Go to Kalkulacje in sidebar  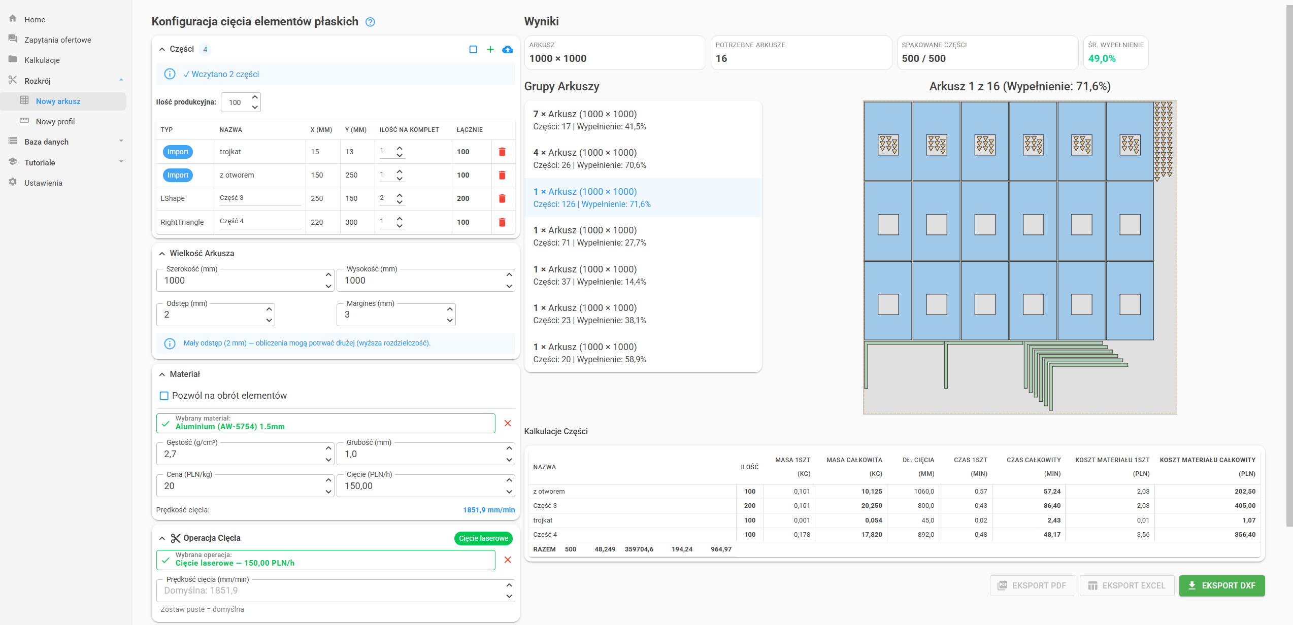click(x=42, y=60)
